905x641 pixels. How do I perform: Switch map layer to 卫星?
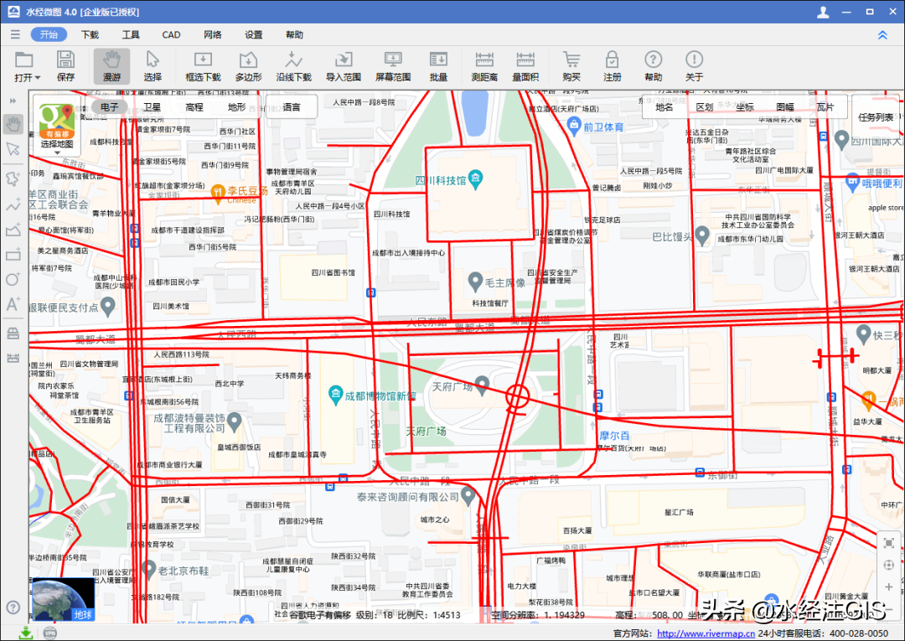(152, 107)
